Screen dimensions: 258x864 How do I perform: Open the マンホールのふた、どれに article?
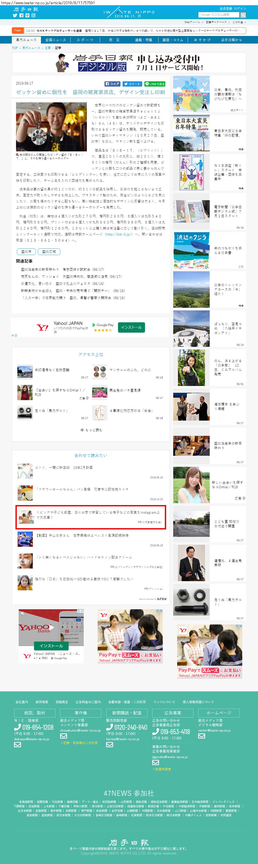coord(130,370)
